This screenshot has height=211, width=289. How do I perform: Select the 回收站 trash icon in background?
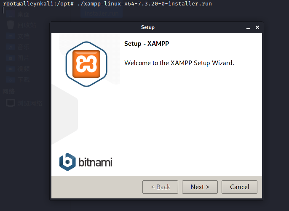(x=11, y=25)
